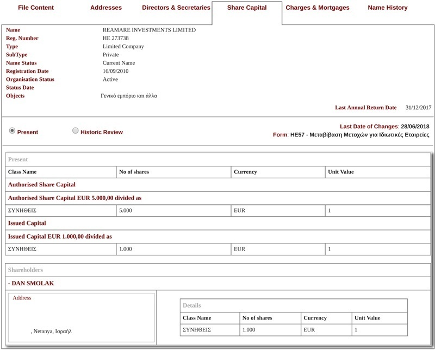Go to the Name History tab
Viewport: 435px width, 350px height.
388,8
